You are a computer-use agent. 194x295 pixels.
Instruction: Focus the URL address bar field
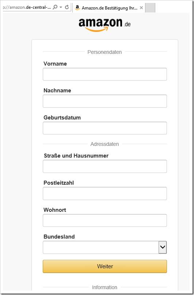[x=27, y=7]
